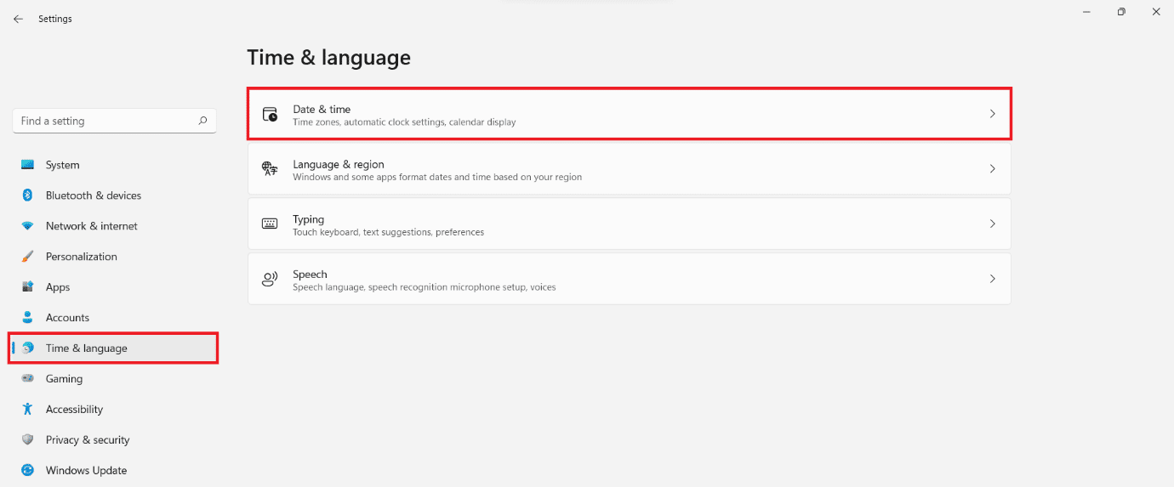Click the Language & region globe icon
The image size is (1174, 487).
tap(270, 169)
